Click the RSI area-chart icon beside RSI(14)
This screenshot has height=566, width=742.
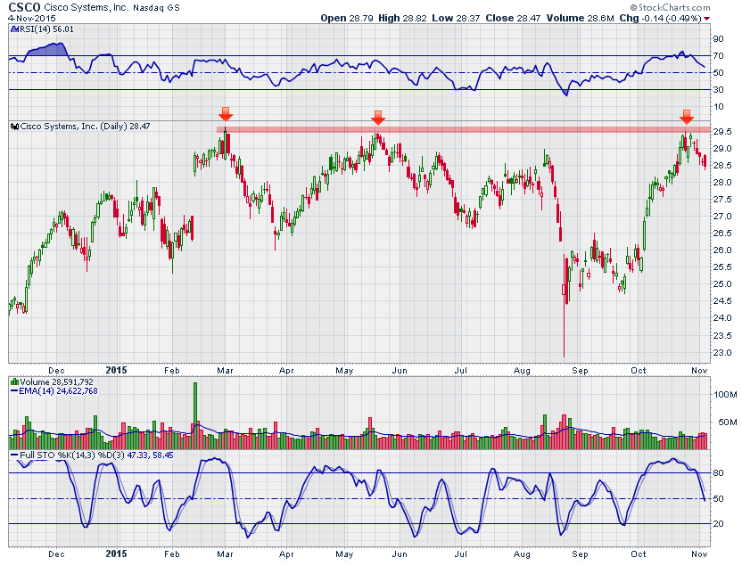(14, 29)
